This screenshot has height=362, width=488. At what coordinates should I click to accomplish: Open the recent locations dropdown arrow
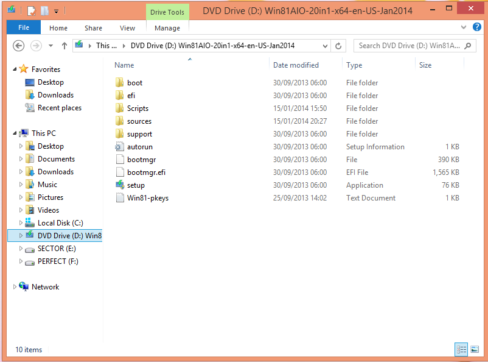[51, 46]
